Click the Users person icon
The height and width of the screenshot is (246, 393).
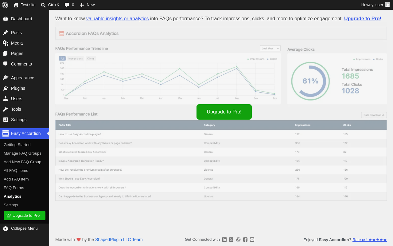click(x=6, y=99)
